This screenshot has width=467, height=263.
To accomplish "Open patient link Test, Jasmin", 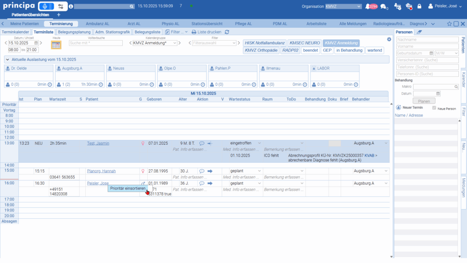I will click(x=98, y=143).
